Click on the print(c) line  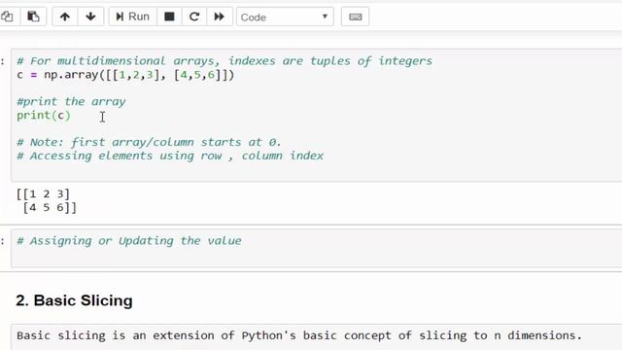tap(43, 116)
